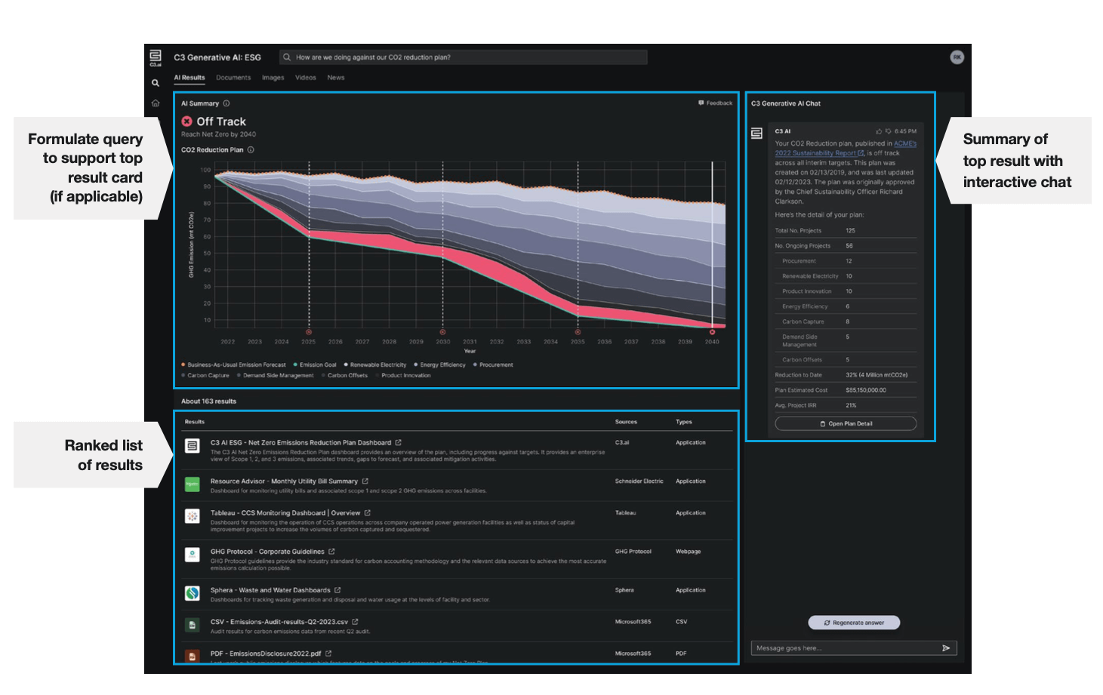This screenshot has width=1103, height=695.
Task: Click the Open Plan Detail button
Action: [846, 423]
